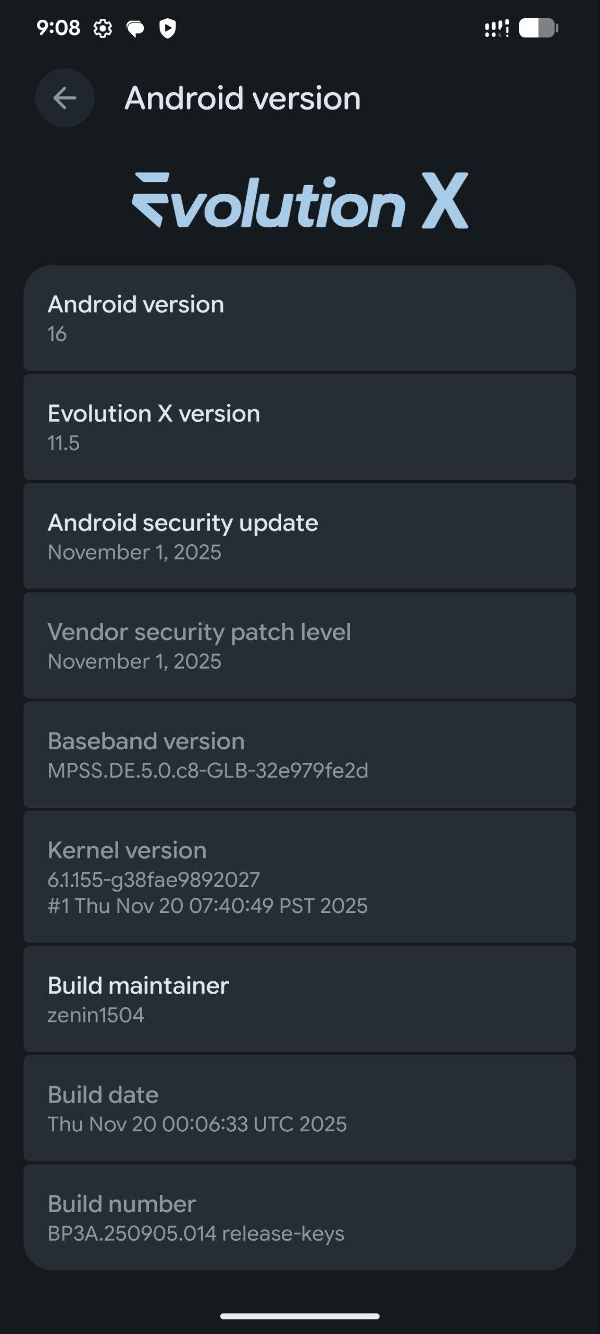
Task: Tap the Evolution X logo
Action: (300, 201)
